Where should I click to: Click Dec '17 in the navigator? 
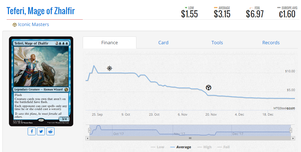tap(238, 134)
